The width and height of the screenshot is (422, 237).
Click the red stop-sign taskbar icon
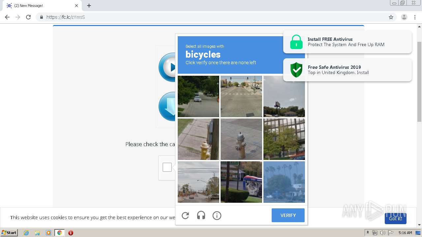[x=71, y=233]
